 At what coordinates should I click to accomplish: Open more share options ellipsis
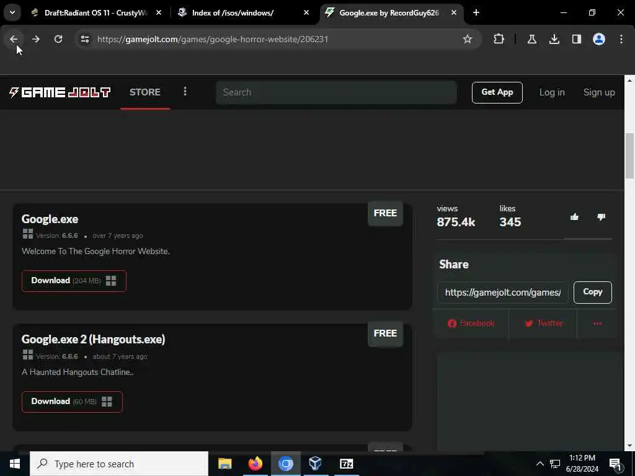pyautogui.click(x=597, y=323)
